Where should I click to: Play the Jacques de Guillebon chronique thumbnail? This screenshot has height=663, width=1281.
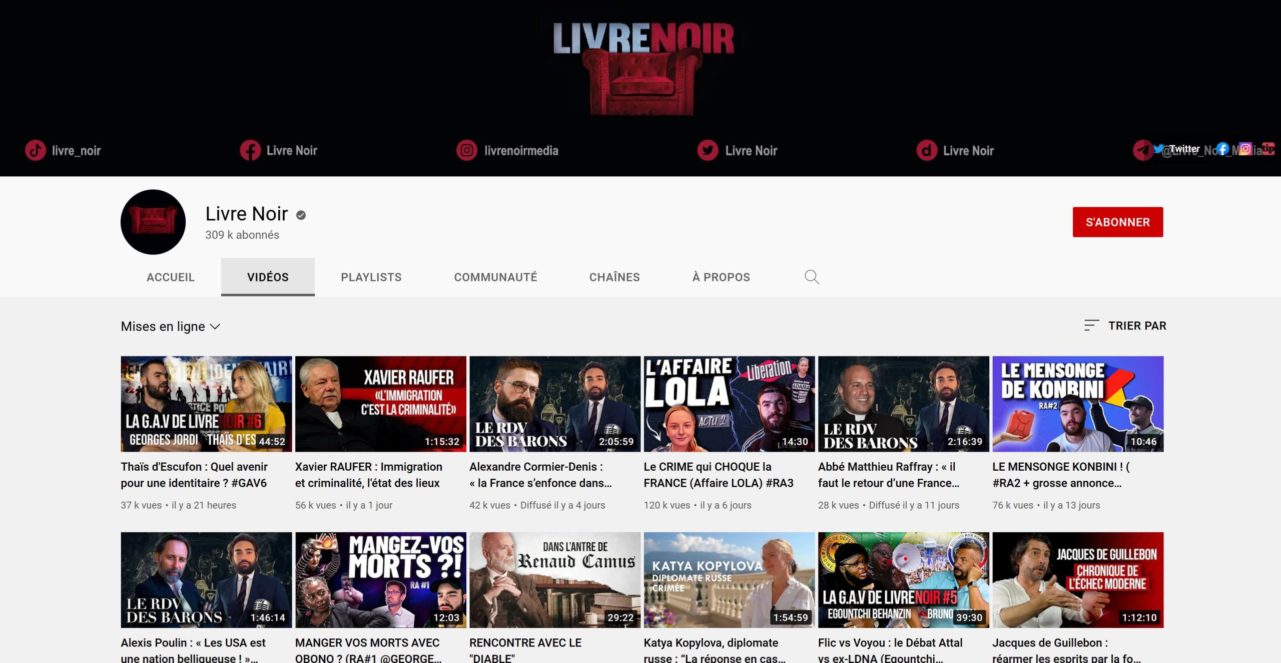tap(1078, 580)
